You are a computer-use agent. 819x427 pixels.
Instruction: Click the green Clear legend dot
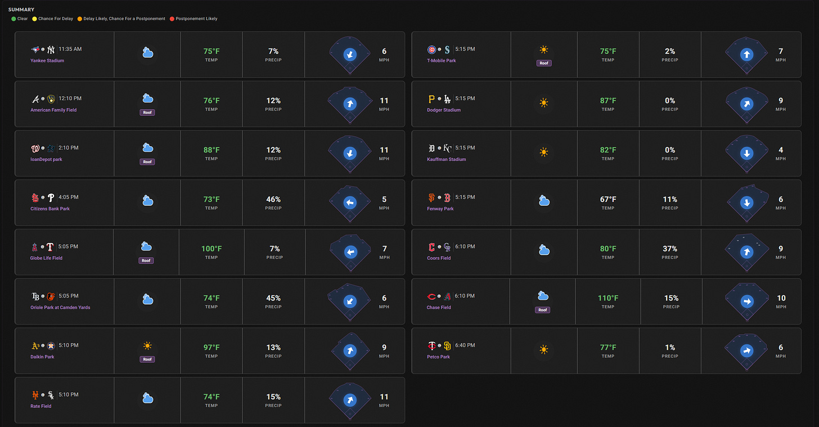(13, 19)
